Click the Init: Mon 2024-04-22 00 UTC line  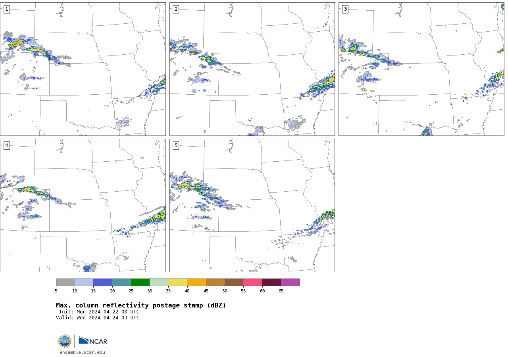pos(99,312)
